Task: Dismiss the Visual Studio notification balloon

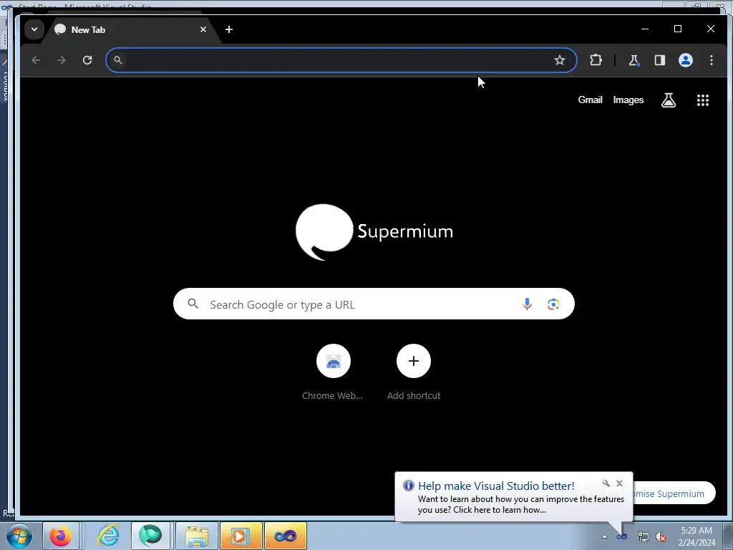Action: click(619, 483)
